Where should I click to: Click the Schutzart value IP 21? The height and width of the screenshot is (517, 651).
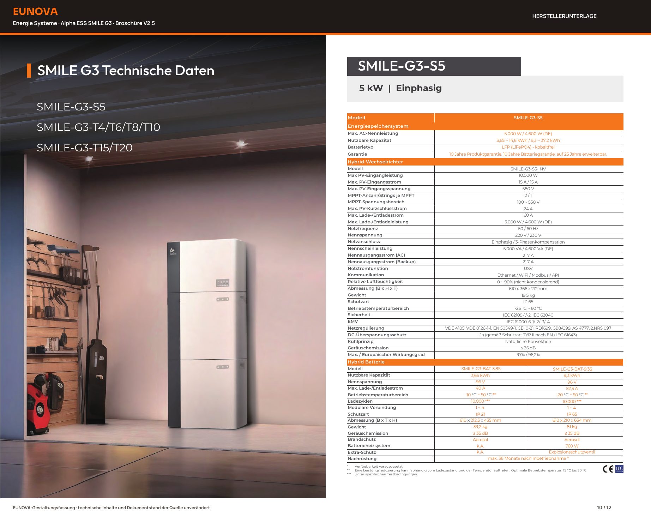pyautogui.click(x=480, y=414)
